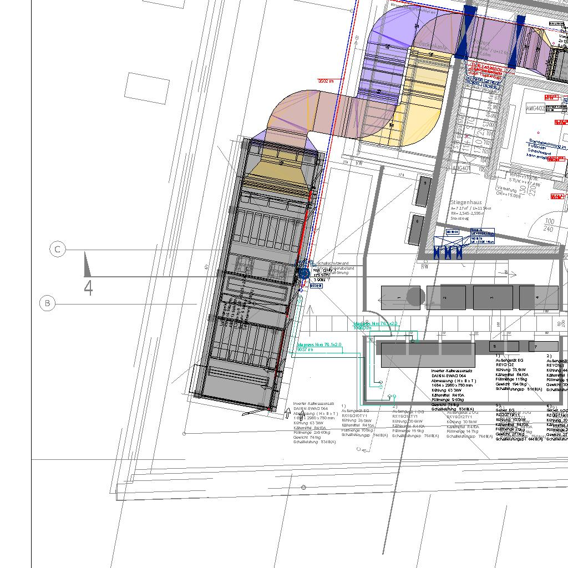Screen dimensions: 568x568
Task: Click outdoor unit block numbered 3
Action: click(493, 297)
